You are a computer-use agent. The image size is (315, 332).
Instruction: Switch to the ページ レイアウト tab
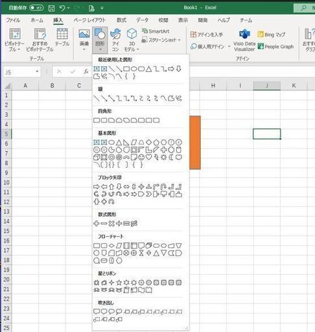(x=89, y=20)
